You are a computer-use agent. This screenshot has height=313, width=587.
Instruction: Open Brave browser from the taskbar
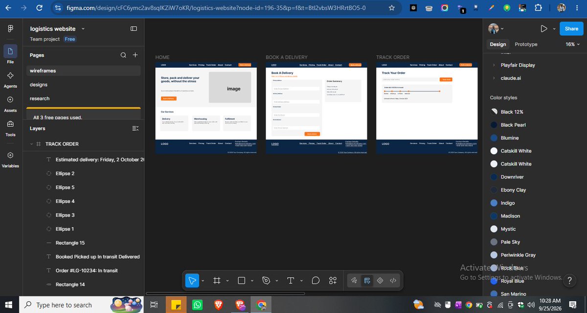[x=218, y=305]
